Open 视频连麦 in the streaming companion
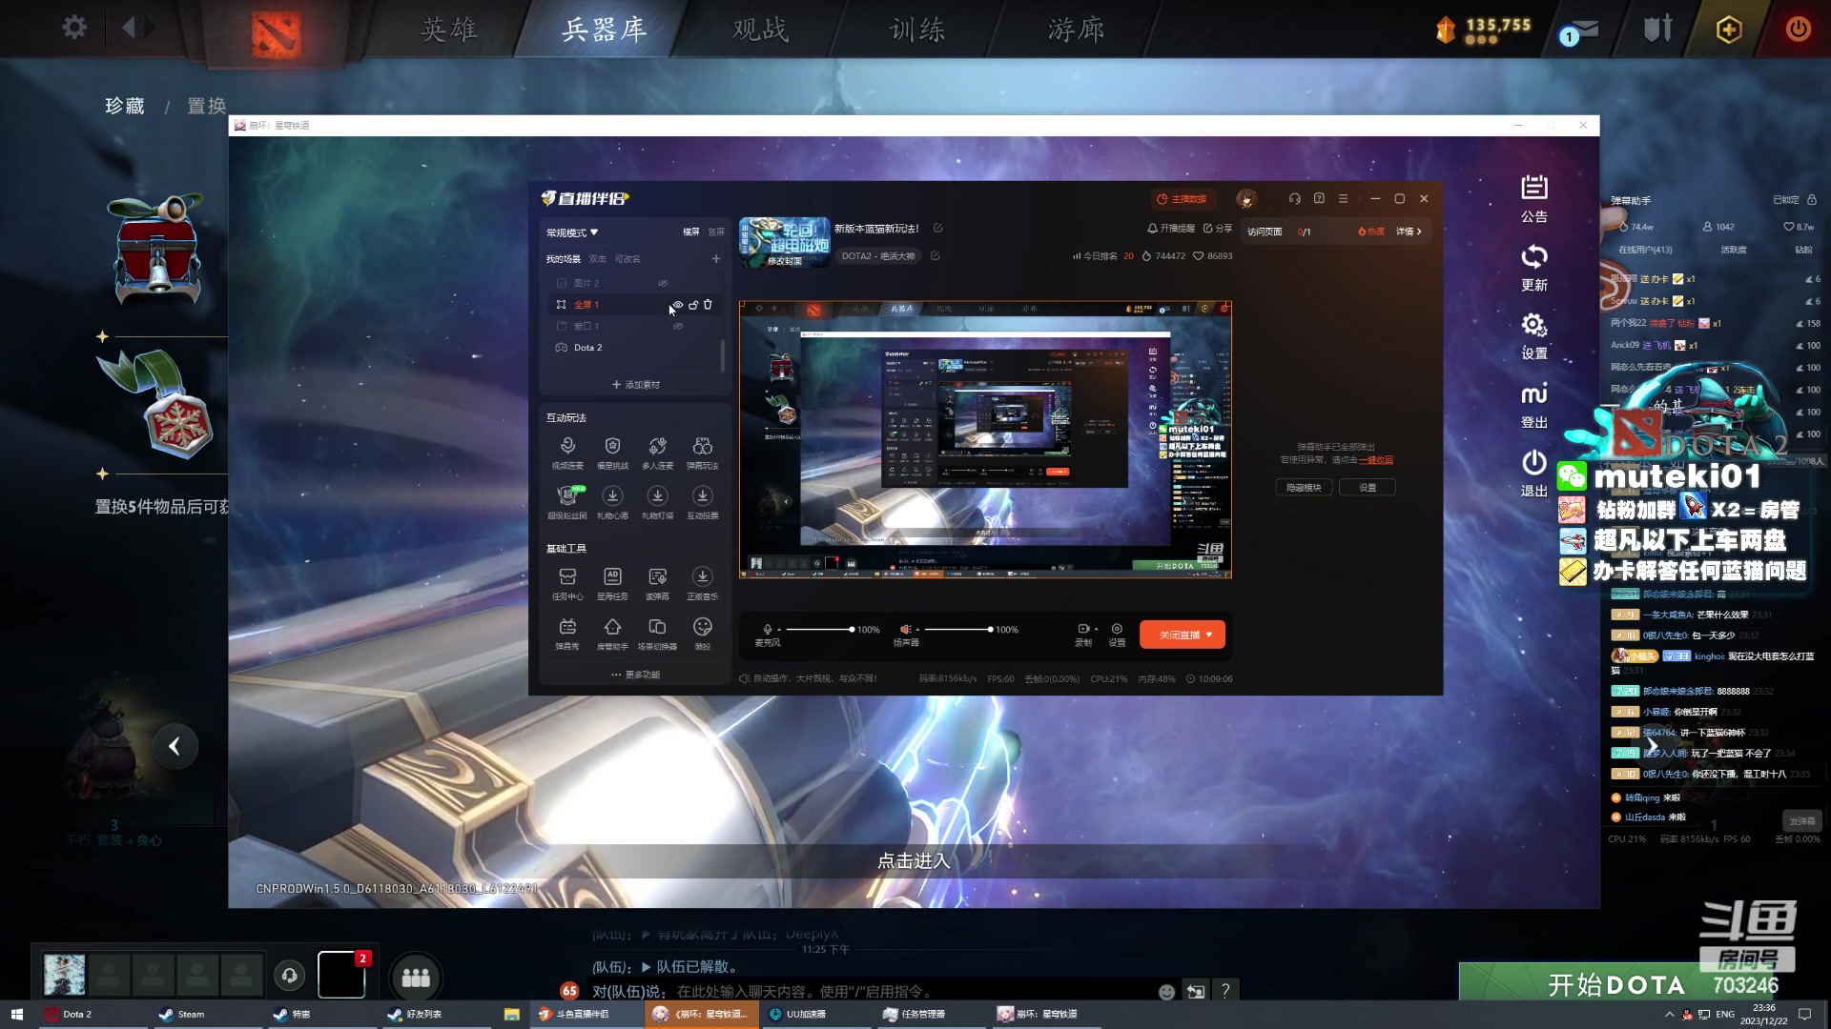Viewport: 1831px width, 1029px height. click(567, 453)
